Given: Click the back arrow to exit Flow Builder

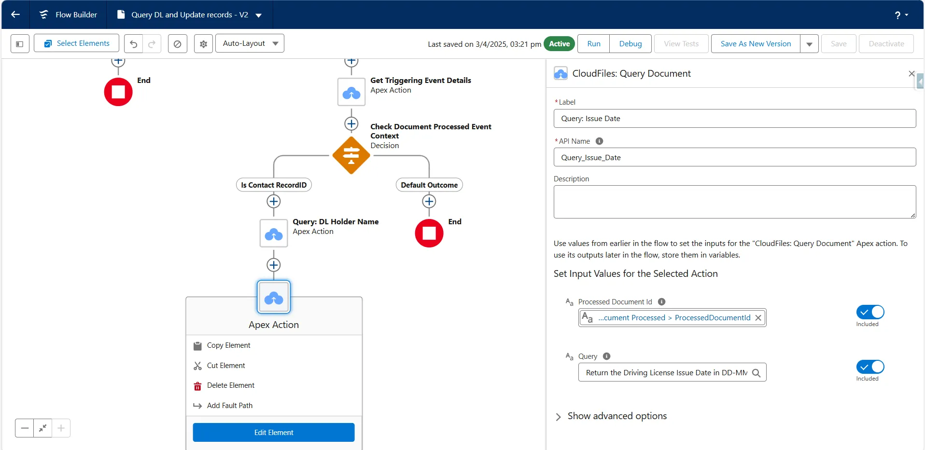Looking at the screenshot, I should [x=15, y=14].
